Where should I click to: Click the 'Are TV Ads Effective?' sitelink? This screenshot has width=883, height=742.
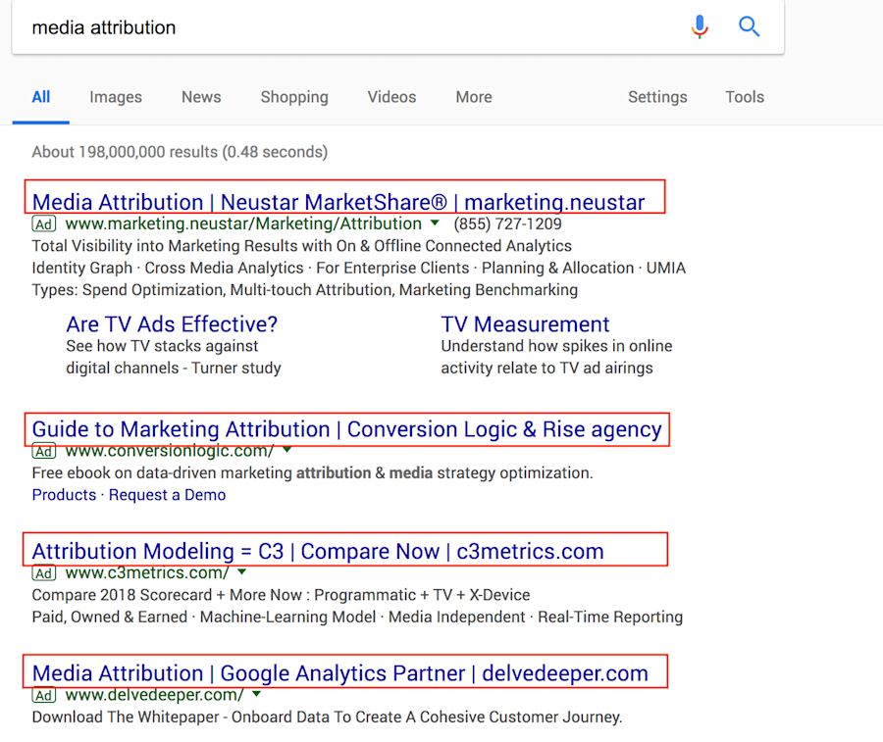point(171,324)
